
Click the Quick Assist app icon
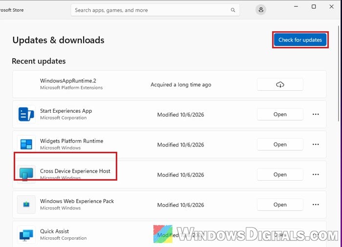tap(26, 234)
